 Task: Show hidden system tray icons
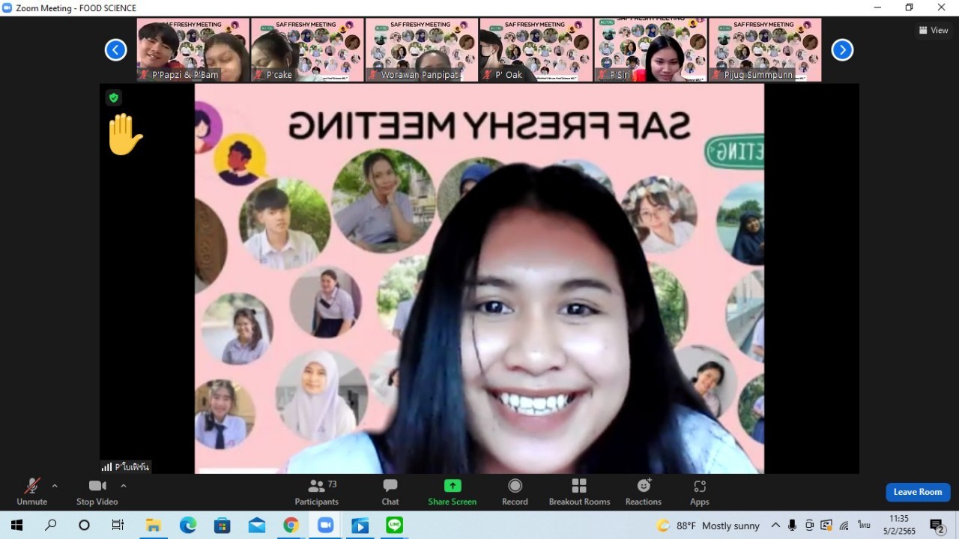coord(775,526)
